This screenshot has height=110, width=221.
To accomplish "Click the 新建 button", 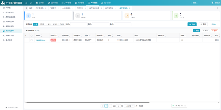I will (x=196, y=31).
